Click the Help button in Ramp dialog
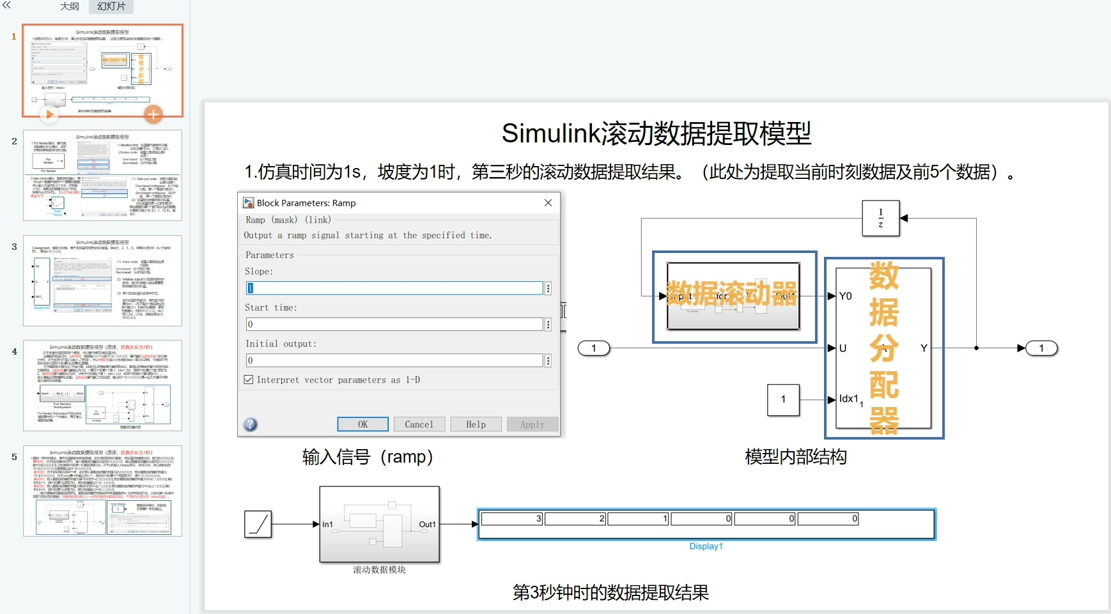Screen dimensions: 1111x614 pos(476,424)
